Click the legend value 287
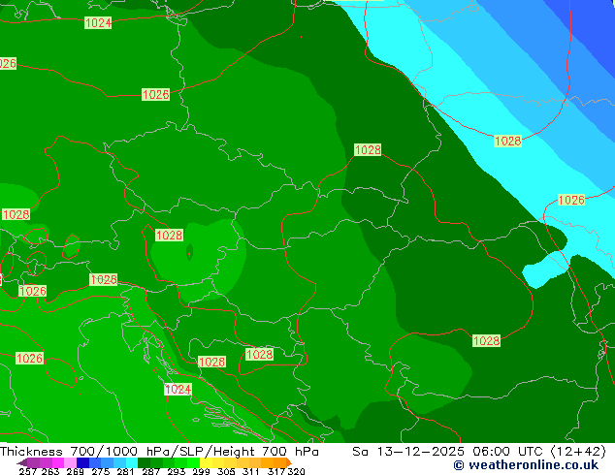The width and height of the screenshot is (615, 475). [150, 471]
